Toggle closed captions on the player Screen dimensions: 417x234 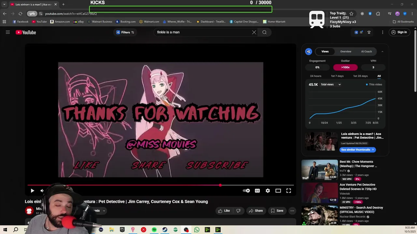click(257, 191)
